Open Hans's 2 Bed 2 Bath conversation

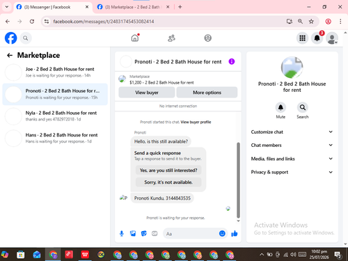click(x=55, y=138)
